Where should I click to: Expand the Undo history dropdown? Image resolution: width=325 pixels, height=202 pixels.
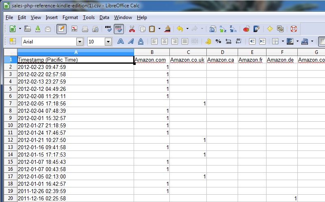187,29
